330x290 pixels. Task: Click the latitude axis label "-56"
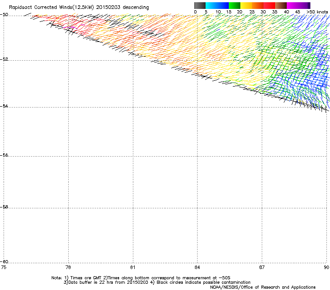[4, 155]
